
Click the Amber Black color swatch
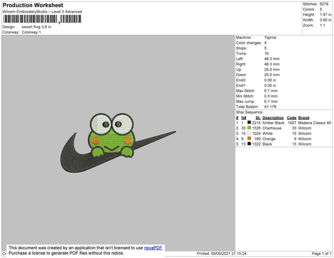[249, 122]
